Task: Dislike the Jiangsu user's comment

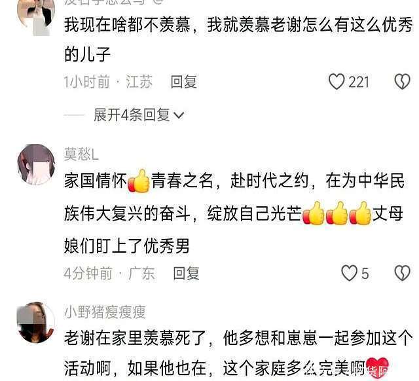Action: (x=402, y=82)
